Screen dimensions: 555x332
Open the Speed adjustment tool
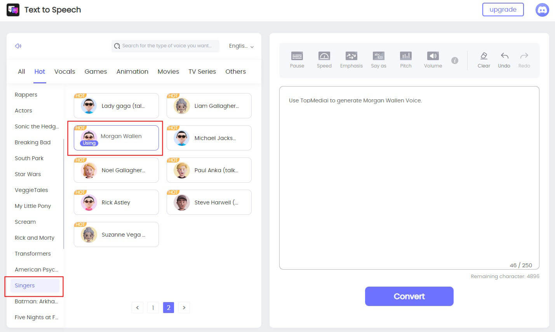tap(324, 60)
